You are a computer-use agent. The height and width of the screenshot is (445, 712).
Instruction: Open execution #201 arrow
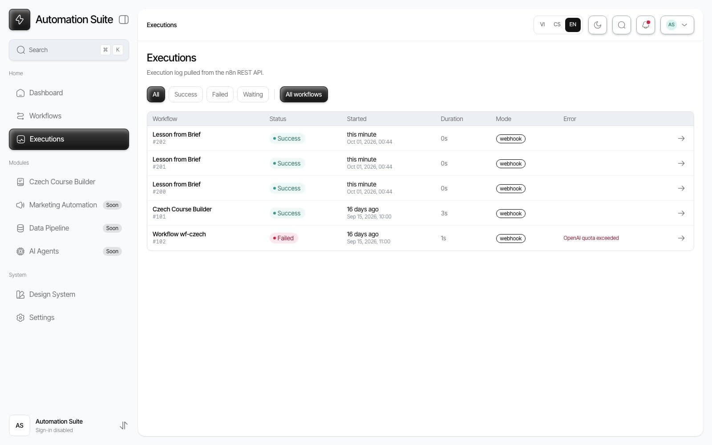(681, 163)
